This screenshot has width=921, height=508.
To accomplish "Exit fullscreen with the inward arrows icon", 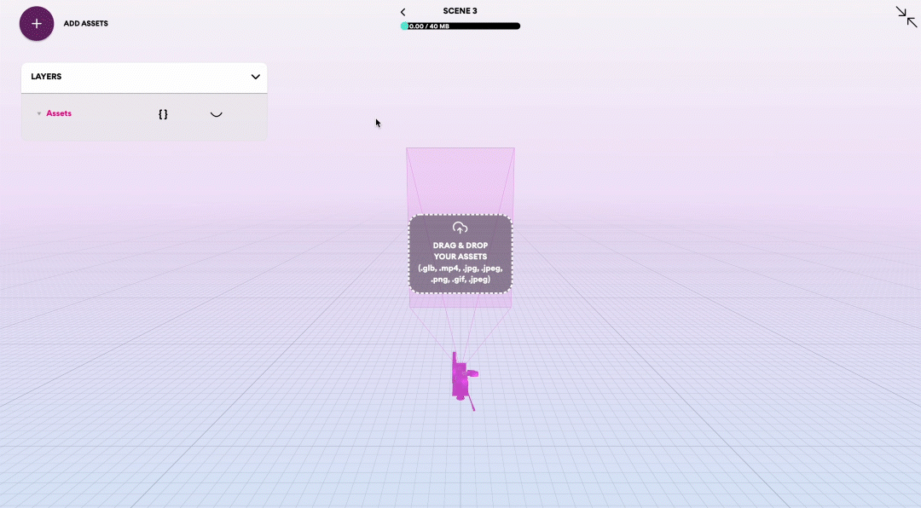I will coord(906,16).
